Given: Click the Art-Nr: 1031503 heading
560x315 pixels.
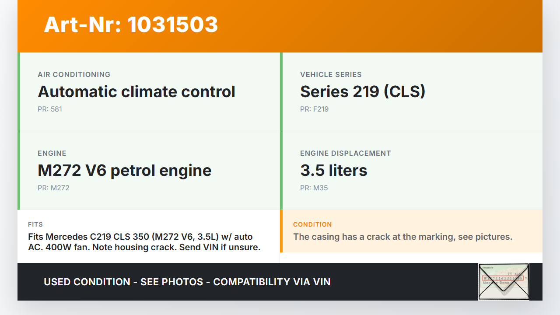Looking at the screenshot, I should point(131,24).
